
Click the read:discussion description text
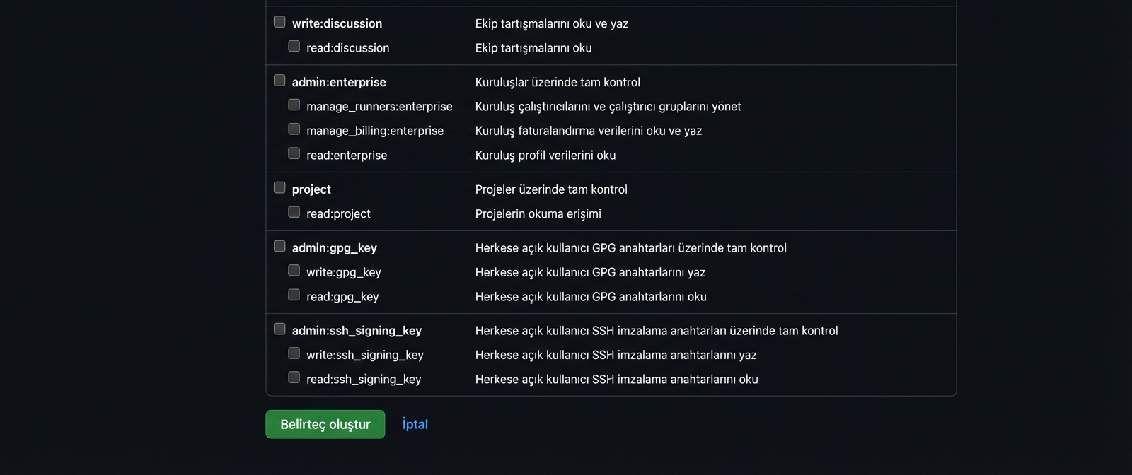[x=534, y=47]
